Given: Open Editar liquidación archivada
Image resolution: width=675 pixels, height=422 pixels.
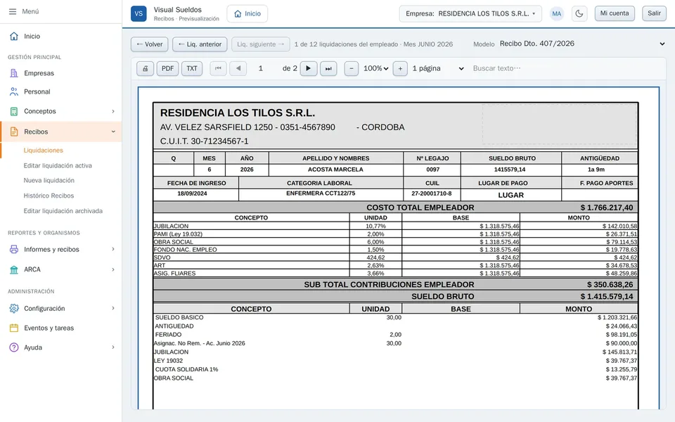Looking at the screenshot, I should tap(63, 211).
